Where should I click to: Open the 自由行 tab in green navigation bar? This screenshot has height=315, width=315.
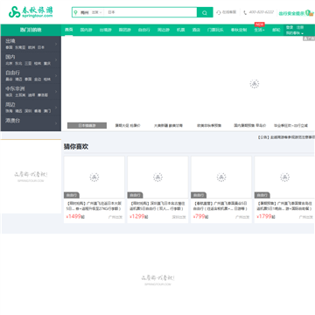pyautogui.click(x=143, y=30)
